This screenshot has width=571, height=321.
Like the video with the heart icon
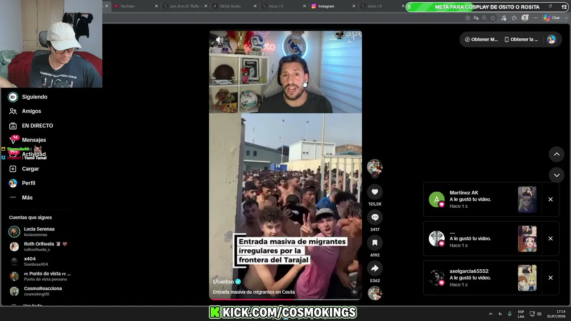(x=375, y=192)
